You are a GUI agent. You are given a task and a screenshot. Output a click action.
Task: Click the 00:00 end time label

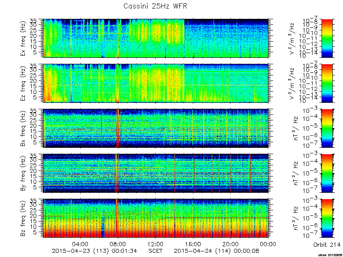268,244
